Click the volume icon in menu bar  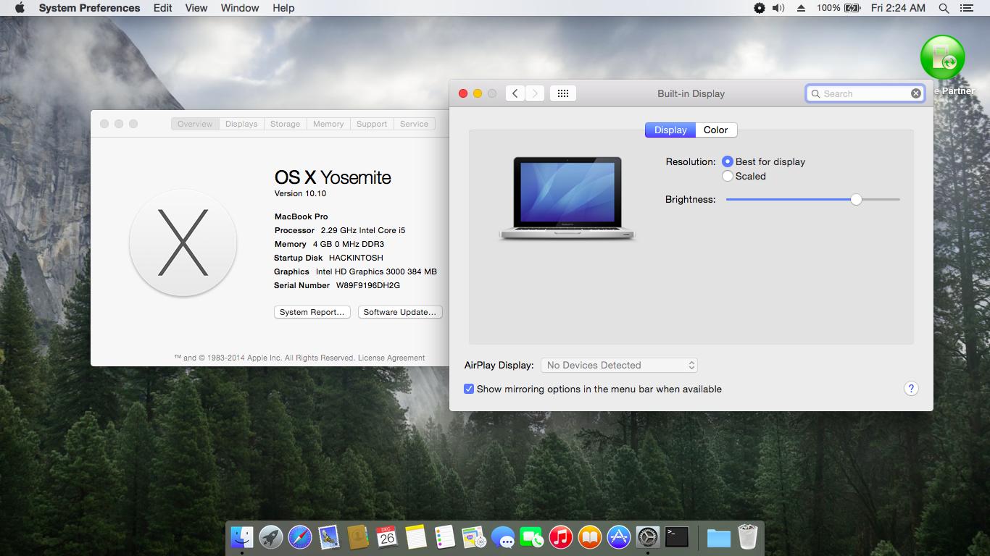coord(778,8)
